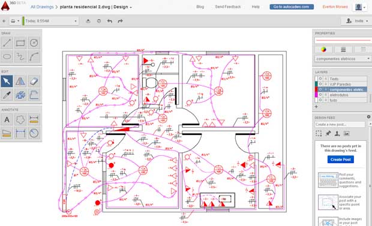372x226 pixels.
Task: Click the Undo arrow in toolbar
Action: pyautogui.click(x=110, y=21)
